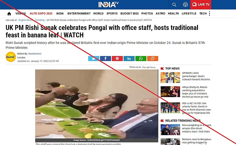Open Athiya Shetty-KL Rahul wedding story thumbnail
Screen dimensions: 236x145
pyautogui.click(x=170, y=92)
